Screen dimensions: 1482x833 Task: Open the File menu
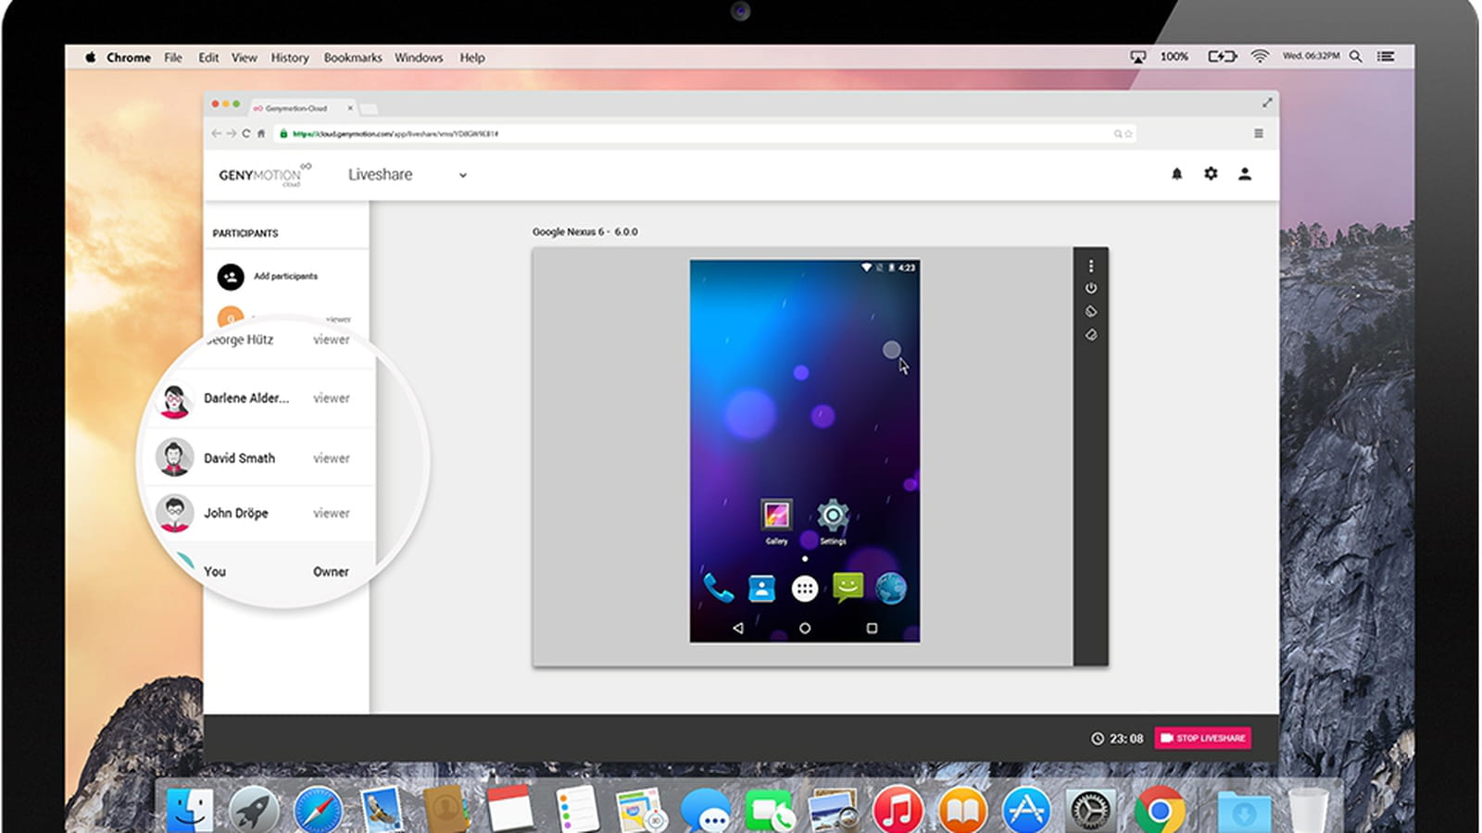[173, 57]
